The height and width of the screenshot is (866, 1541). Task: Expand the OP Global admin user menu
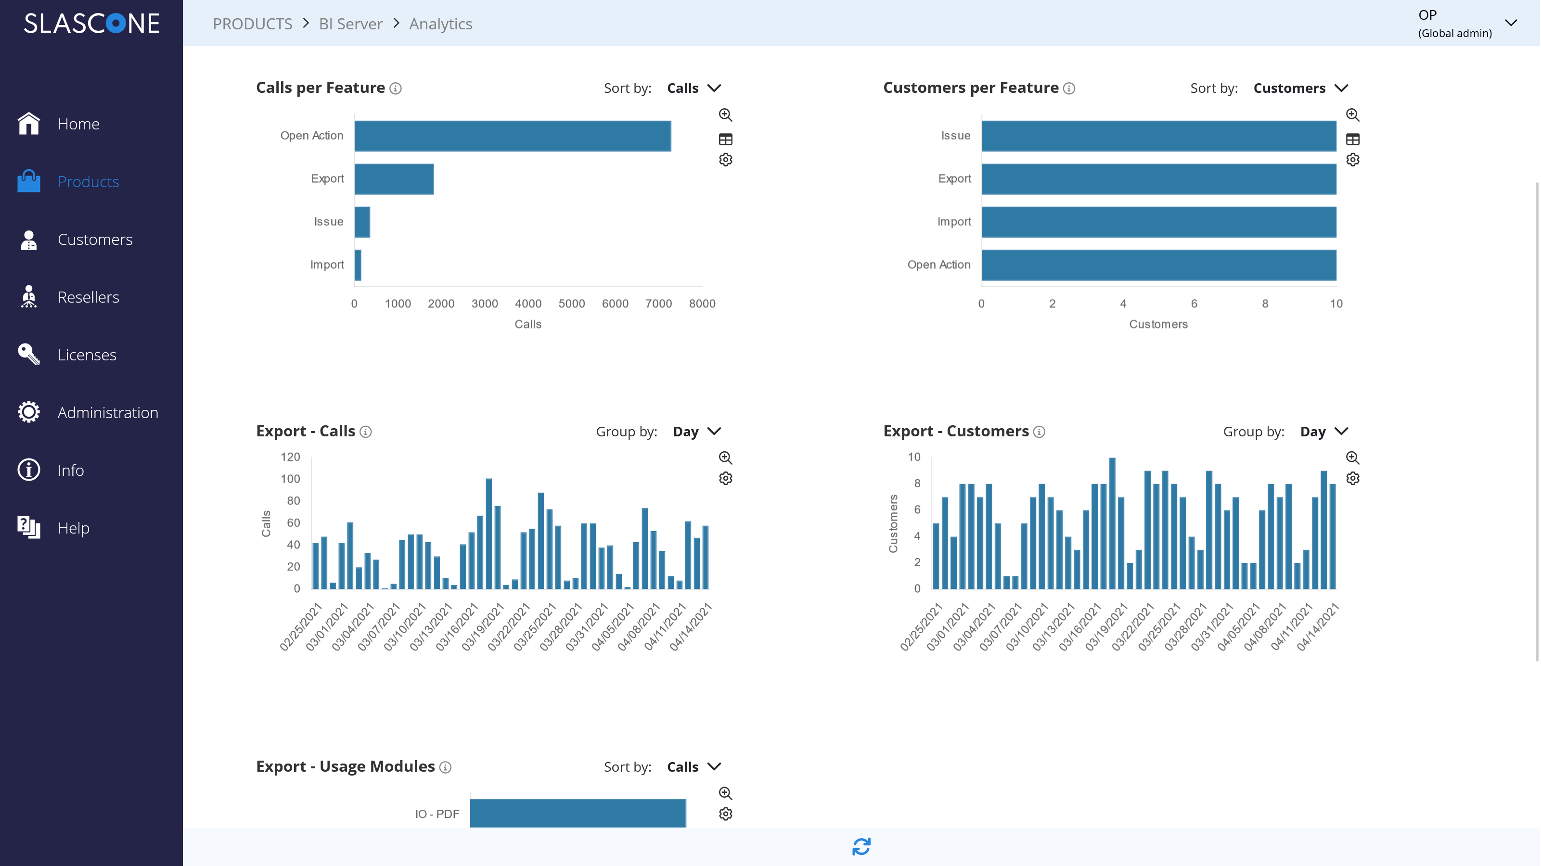pyautogui.click(x=1511, y=23)
